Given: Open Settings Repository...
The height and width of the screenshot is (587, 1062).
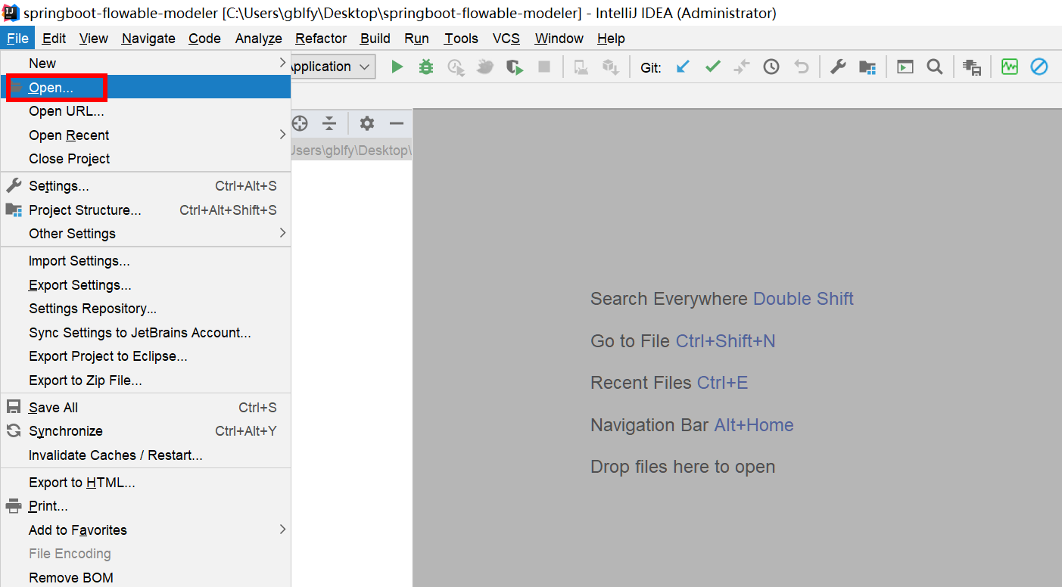Looking at the screenshot, I should click(x=145, y=309).
